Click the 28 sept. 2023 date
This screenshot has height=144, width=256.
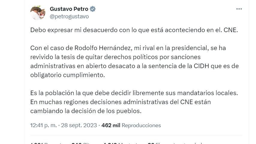pyautogui.click(x=79, y=125)
